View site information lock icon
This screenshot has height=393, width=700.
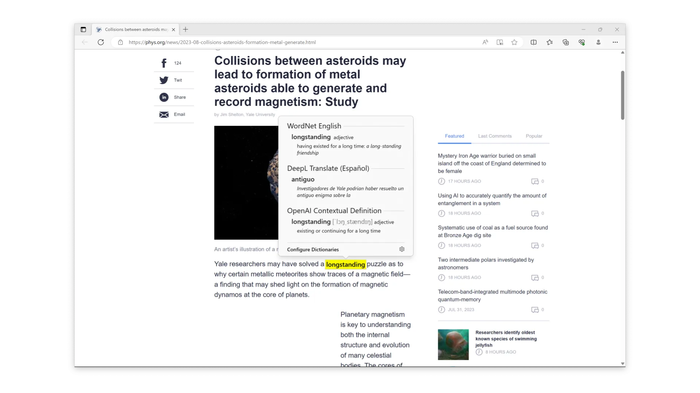coord(120,42)
